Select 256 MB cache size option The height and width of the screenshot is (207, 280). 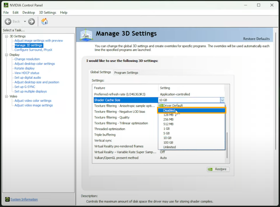point(191,119)
